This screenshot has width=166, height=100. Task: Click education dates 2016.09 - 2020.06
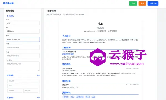(x=132, y=85)
